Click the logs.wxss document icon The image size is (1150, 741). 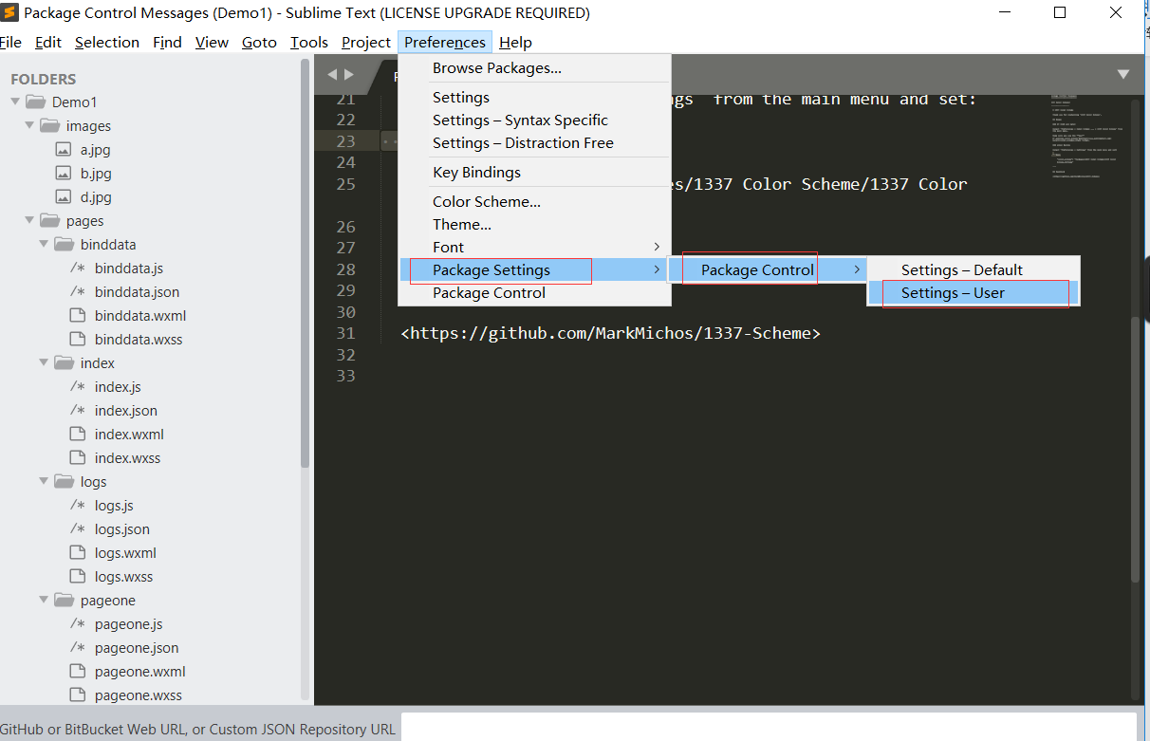click(78, 576)
